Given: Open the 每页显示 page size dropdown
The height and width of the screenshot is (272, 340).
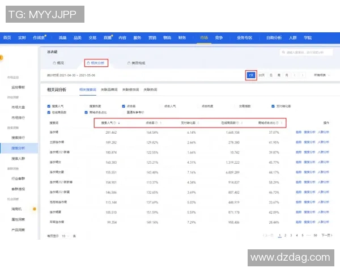Looking at the screenshot, I should (x=65, y=235).
